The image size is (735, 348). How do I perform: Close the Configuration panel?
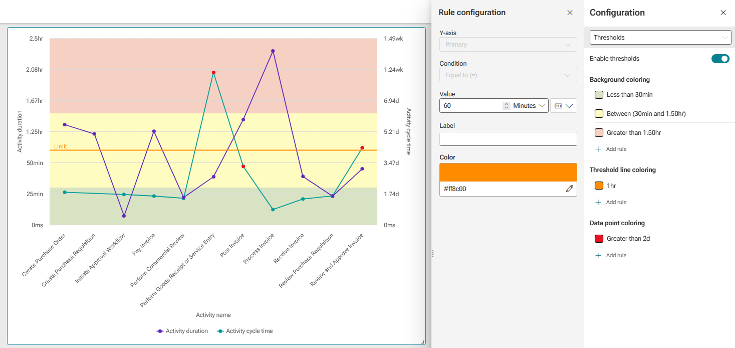723,13
